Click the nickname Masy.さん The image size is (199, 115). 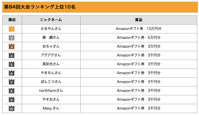coord(51,108)
